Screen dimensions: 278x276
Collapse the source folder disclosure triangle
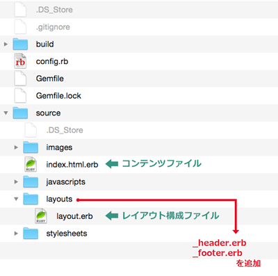6,113
